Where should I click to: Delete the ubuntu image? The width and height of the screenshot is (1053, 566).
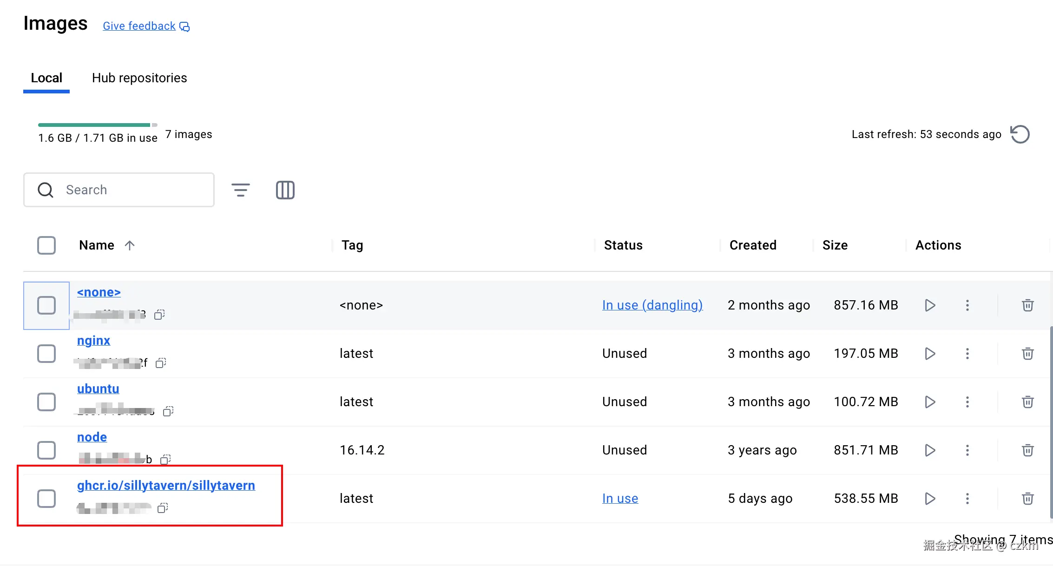pyautogui.click(x=1027, y=402)
